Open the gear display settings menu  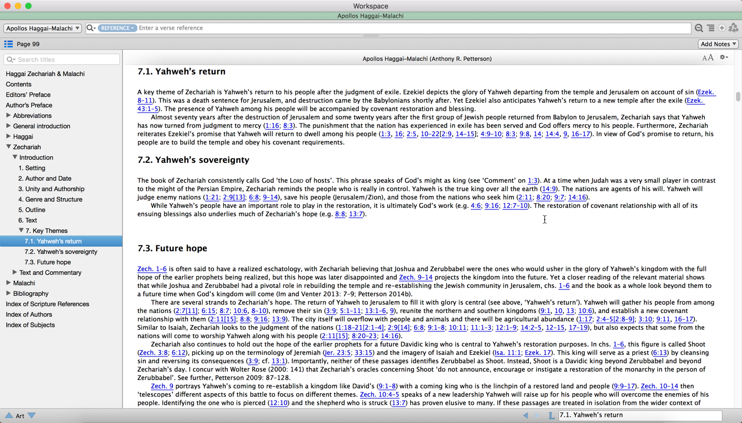point(724,58)
